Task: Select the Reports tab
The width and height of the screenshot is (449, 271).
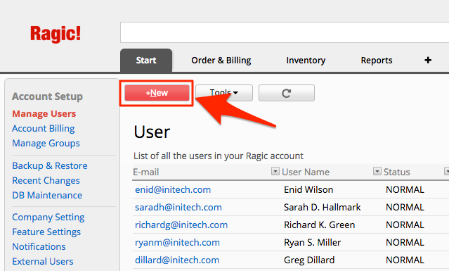Action: click(376, 61)
